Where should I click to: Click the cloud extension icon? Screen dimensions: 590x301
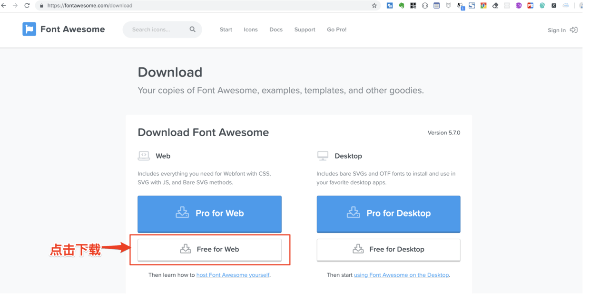click(566, 6)
